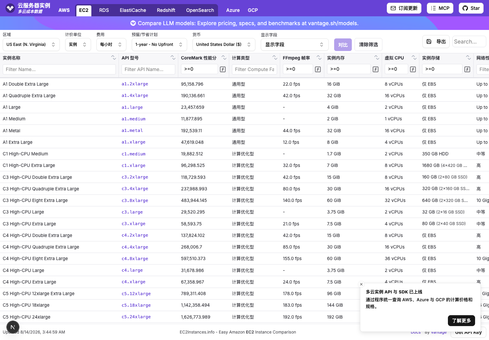
Task: Click the 1,626,773.989 CoreMark value
Action: point(196,317)
